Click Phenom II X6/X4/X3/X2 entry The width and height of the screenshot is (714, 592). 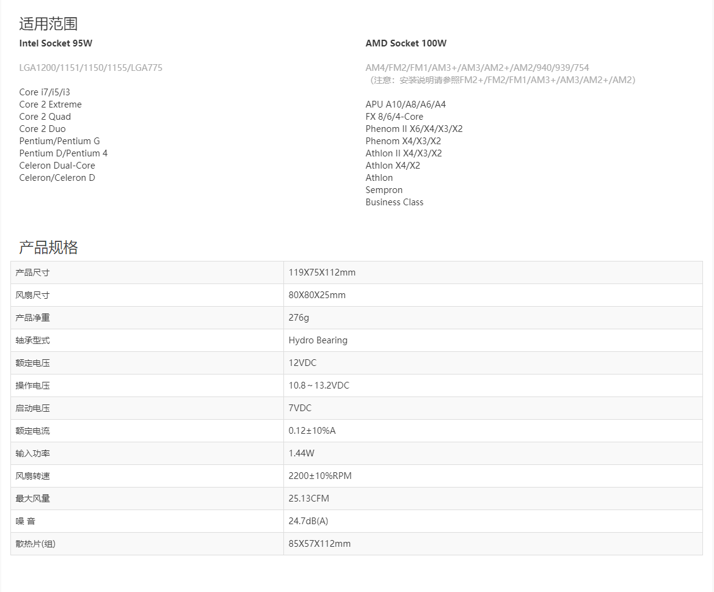(414, 130)
